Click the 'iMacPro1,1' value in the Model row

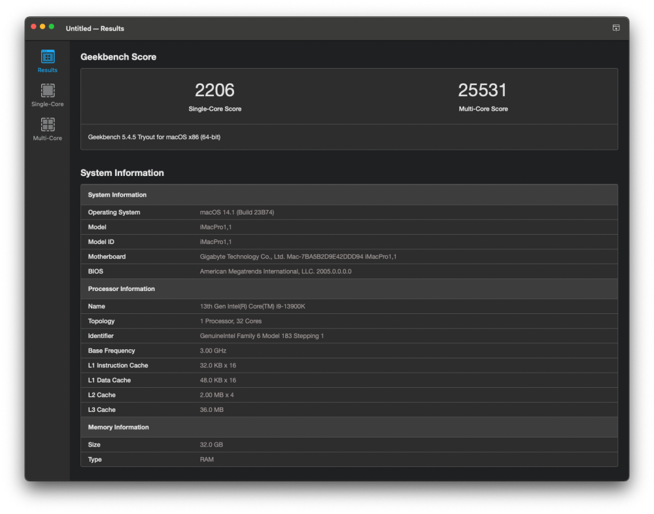[216, 227]
